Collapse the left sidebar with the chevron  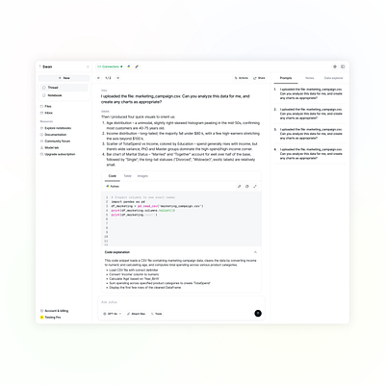[88, 66]
